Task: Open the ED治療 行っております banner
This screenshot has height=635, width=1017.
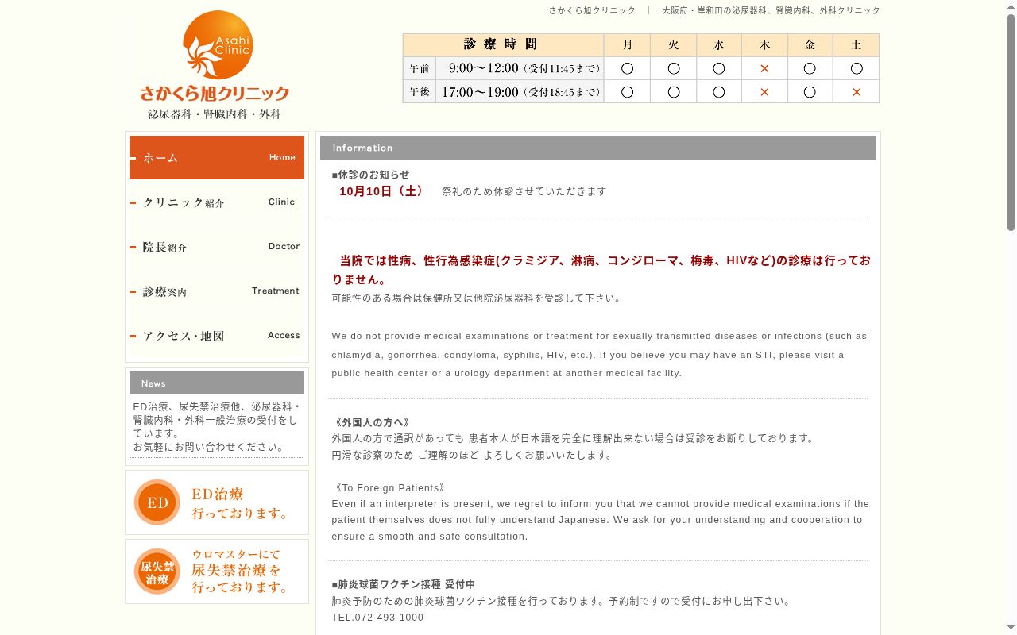Action: 217,502
